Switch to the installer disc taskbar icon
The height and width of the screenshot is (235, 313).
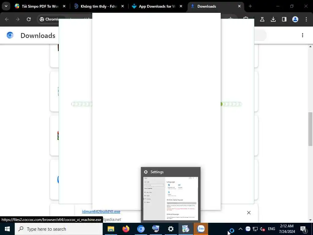(186, 229)
